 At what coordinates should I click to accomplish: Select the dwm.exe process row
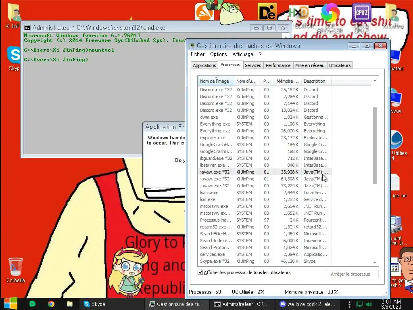point(264,117)
